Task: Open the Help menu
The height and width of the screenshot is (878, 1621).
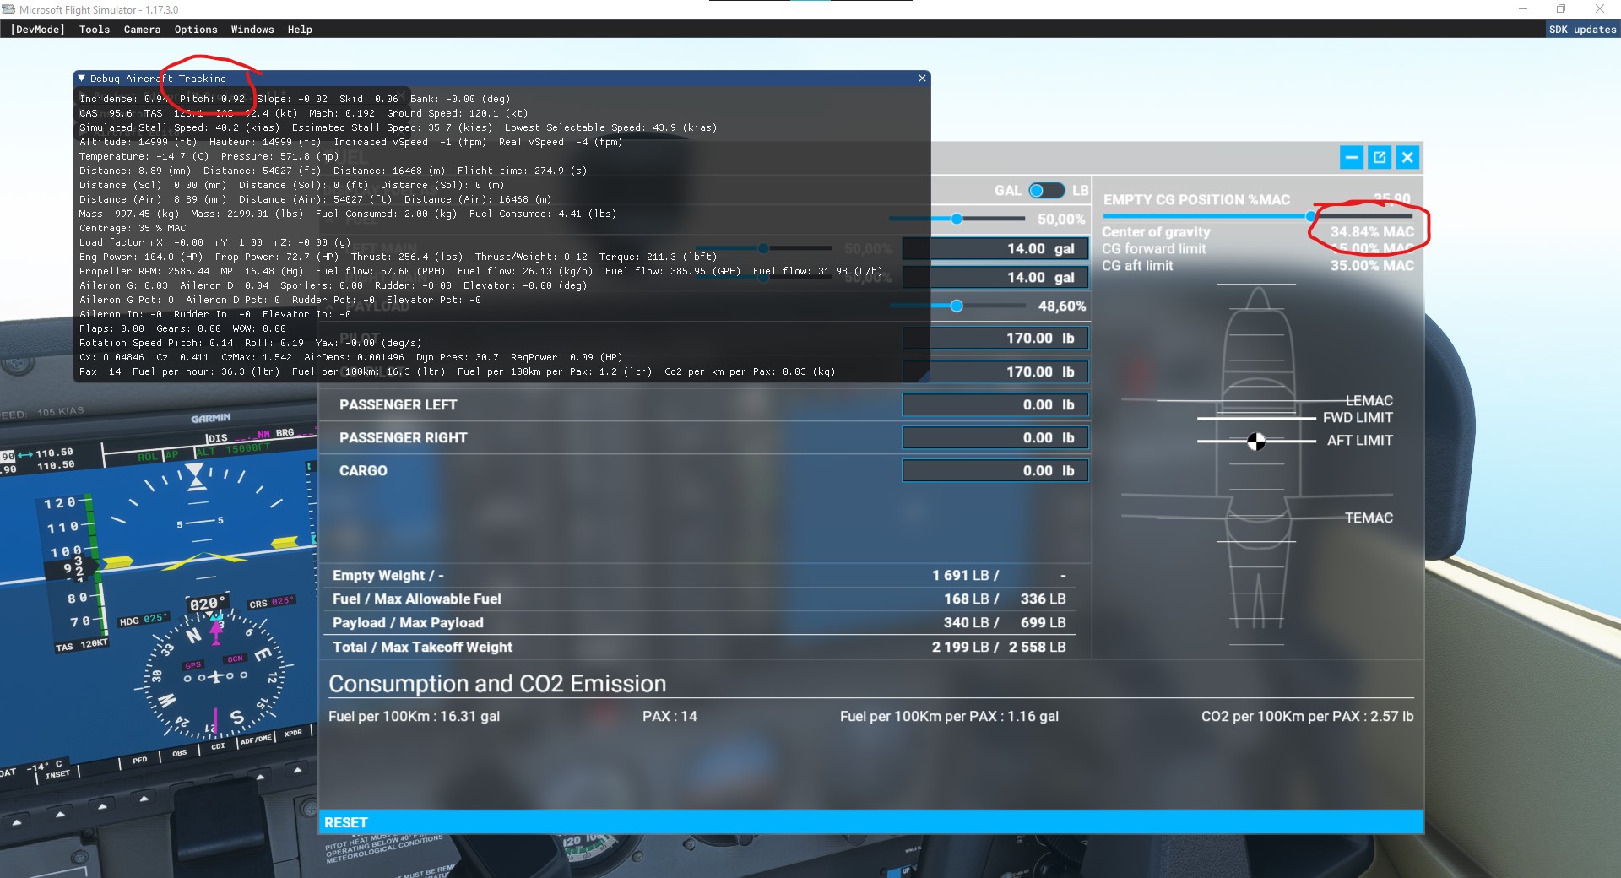Action: 300,30
